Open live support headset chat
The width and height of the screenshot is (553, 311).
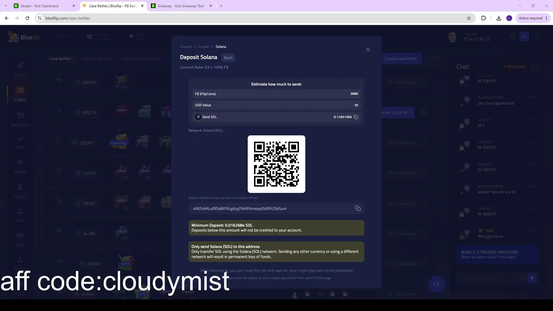(x=436, y=284)
